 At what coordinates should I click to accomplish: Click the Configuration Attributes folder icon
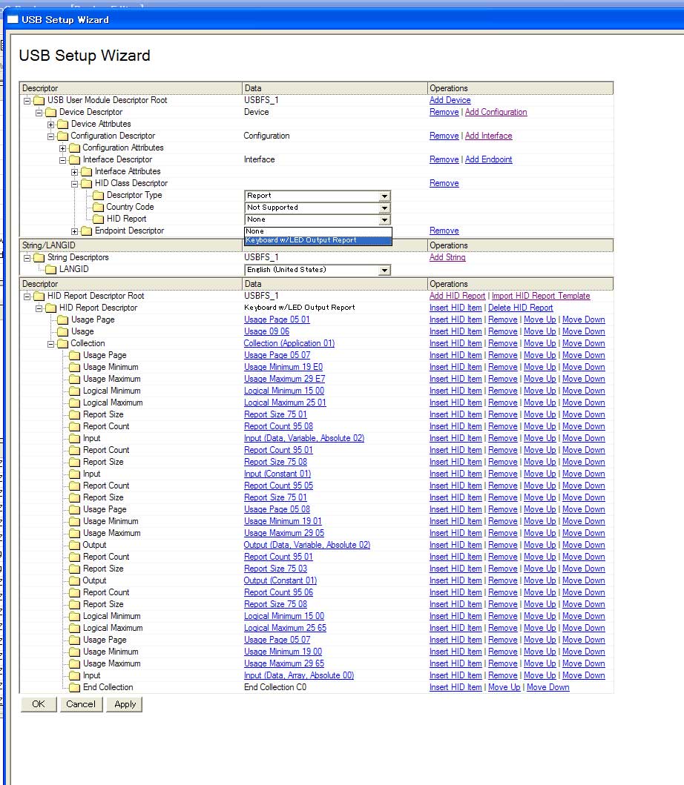pyautogui.click(x=75, y=148)
